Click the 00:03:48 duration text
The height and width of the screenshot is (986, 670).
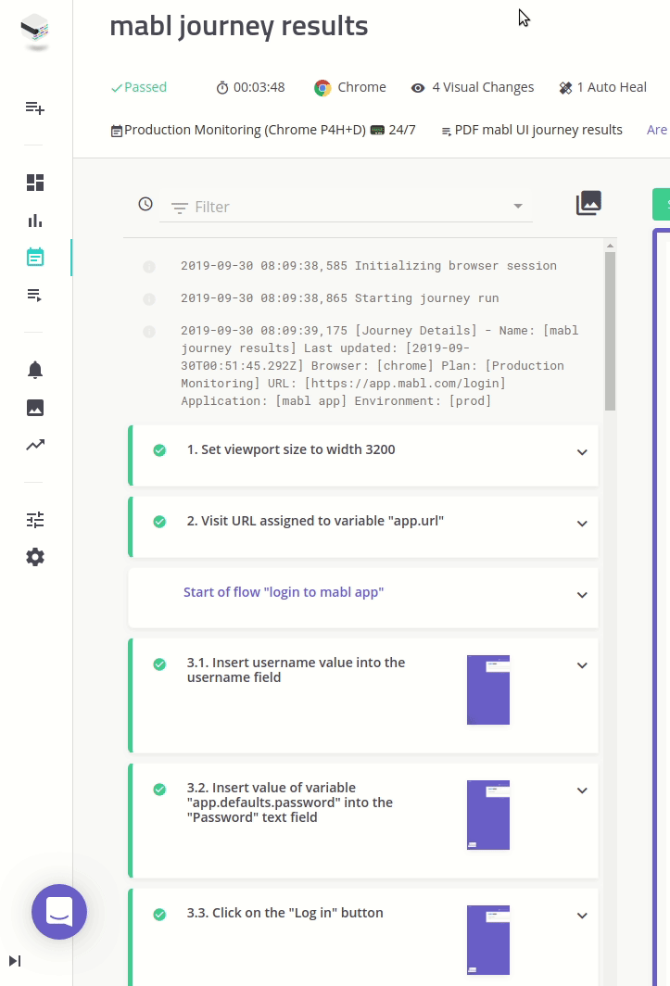pyautogui.click(x=259, y=87)
